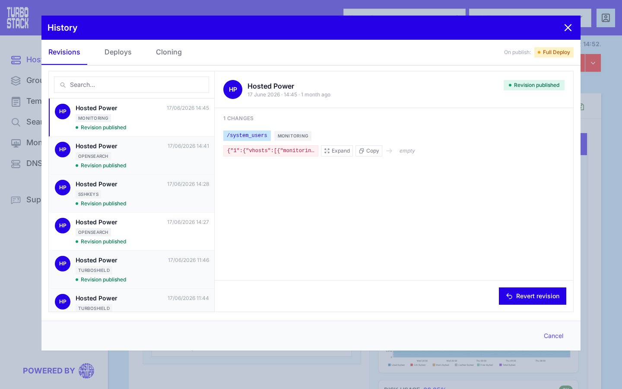
Task: Click the SSHKEYS tag in the revision list
Action: [x=89, y=194]
